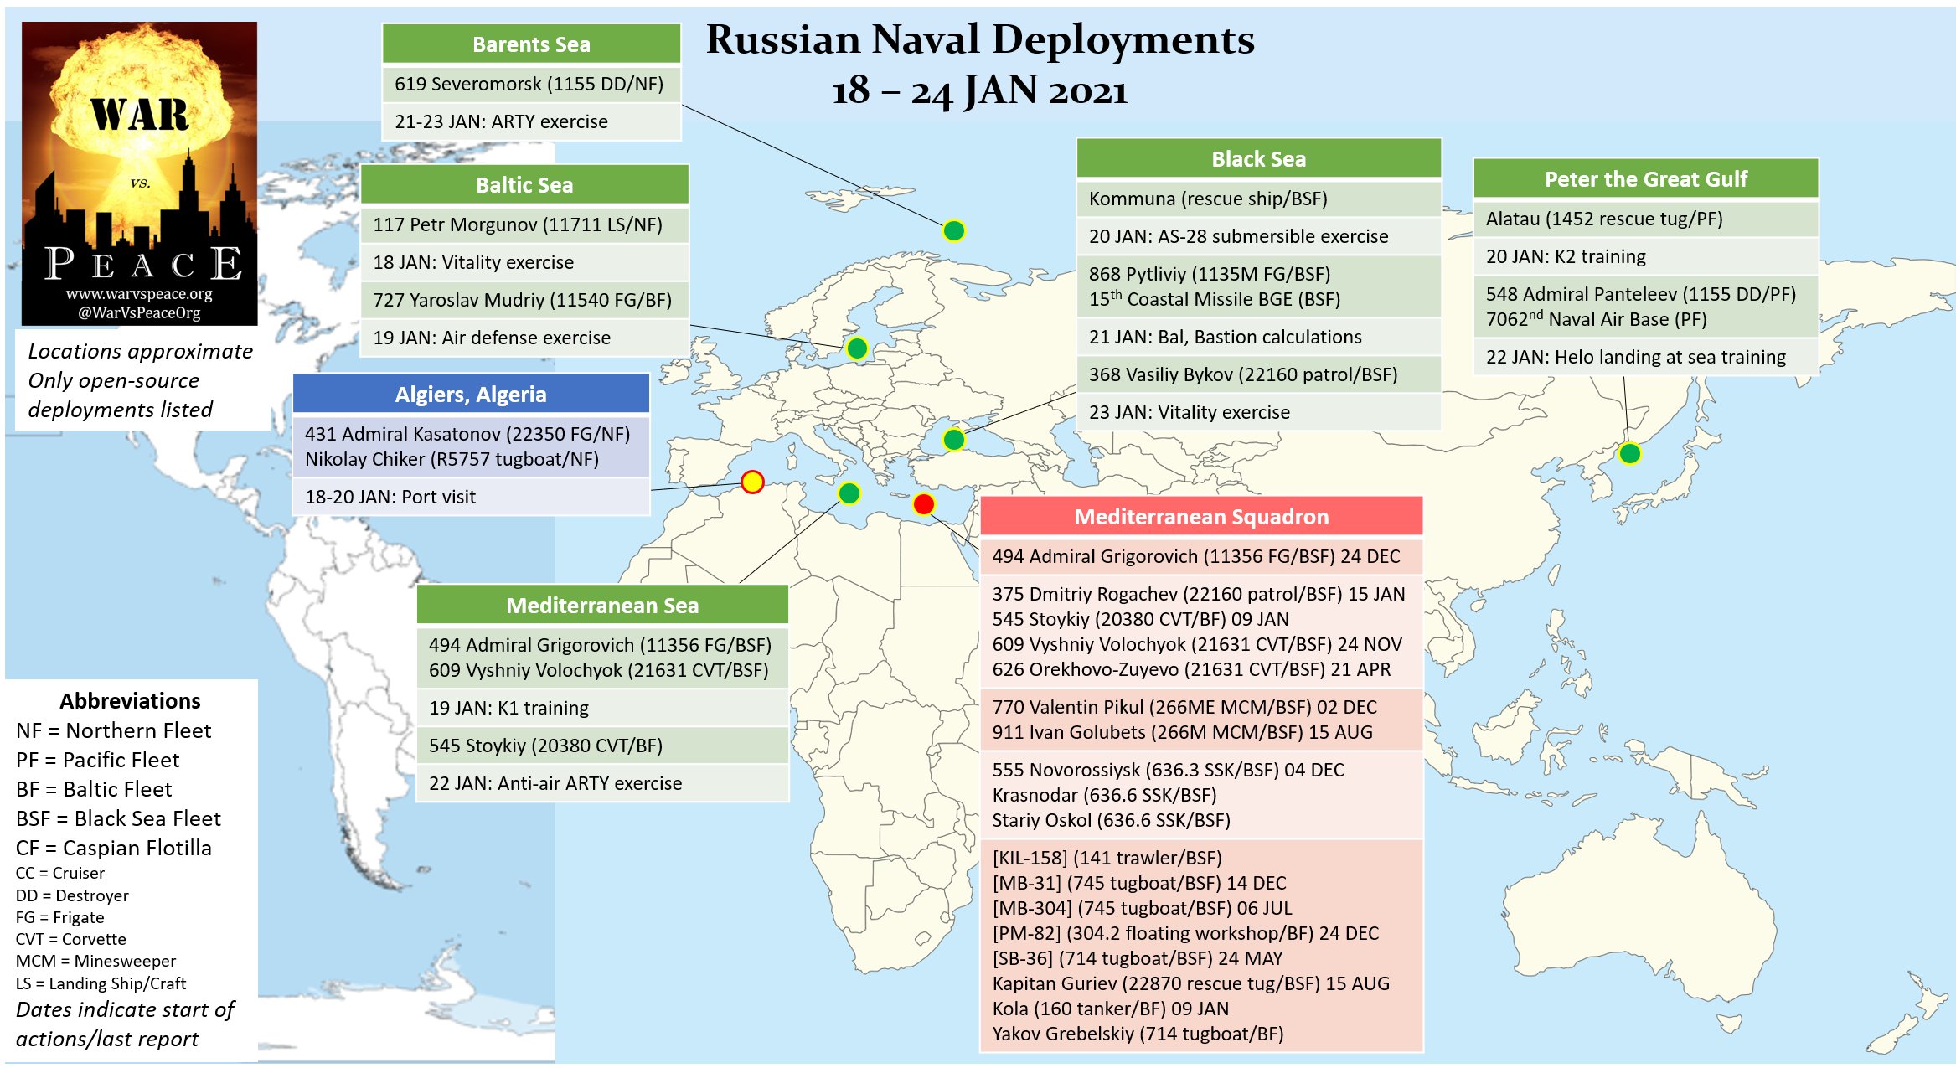
Task: Click the Abbreviations legend heading
Action: tap(130, 701)
